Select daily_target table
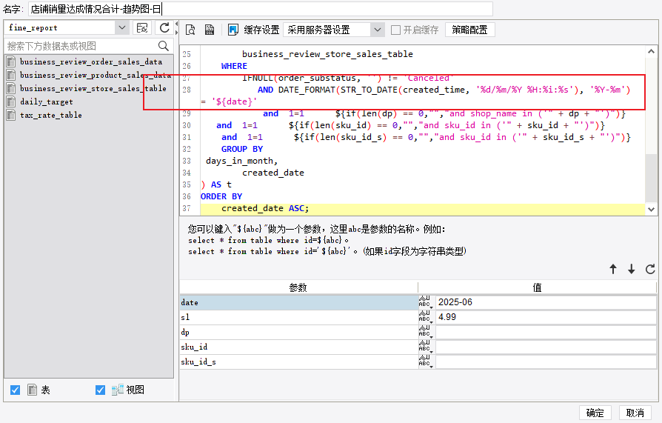The height and width of the screenshot is (423, 662). click(x=47, y=101)
